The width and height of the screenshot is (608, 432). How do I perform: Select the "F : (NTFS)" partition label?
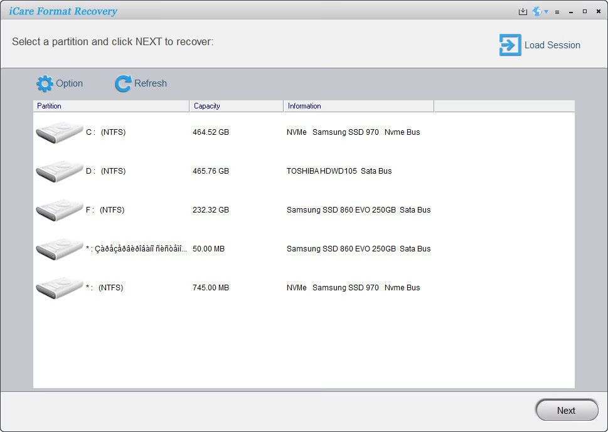coord(105,210)
